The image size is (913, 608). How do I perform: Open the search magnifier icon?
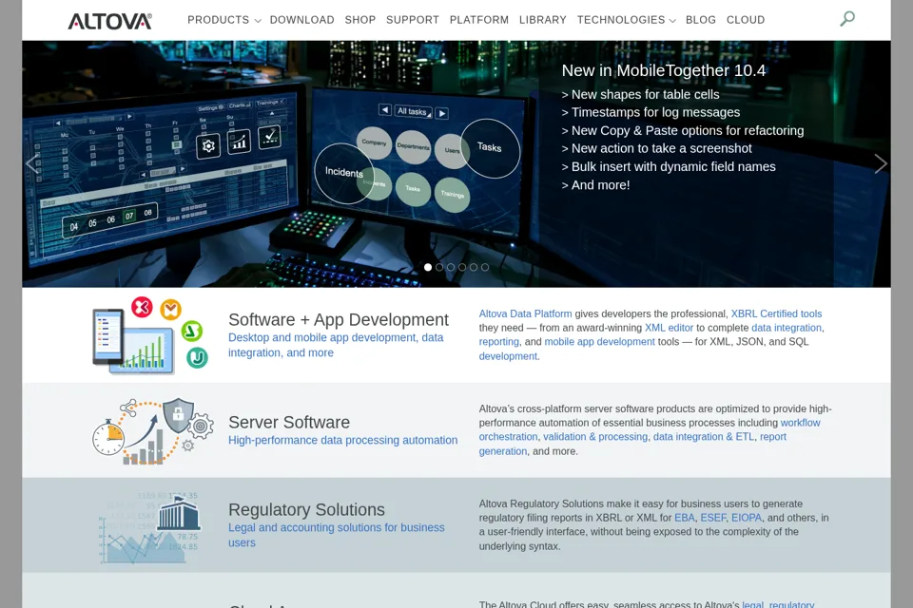(x=847, y=19)
